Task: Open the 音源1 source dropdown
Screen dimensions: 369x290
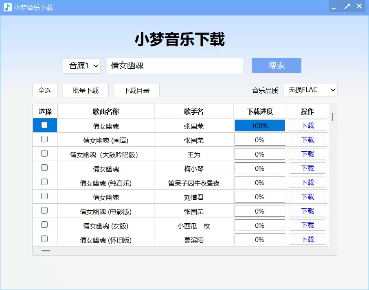Action: coord(81,65)
